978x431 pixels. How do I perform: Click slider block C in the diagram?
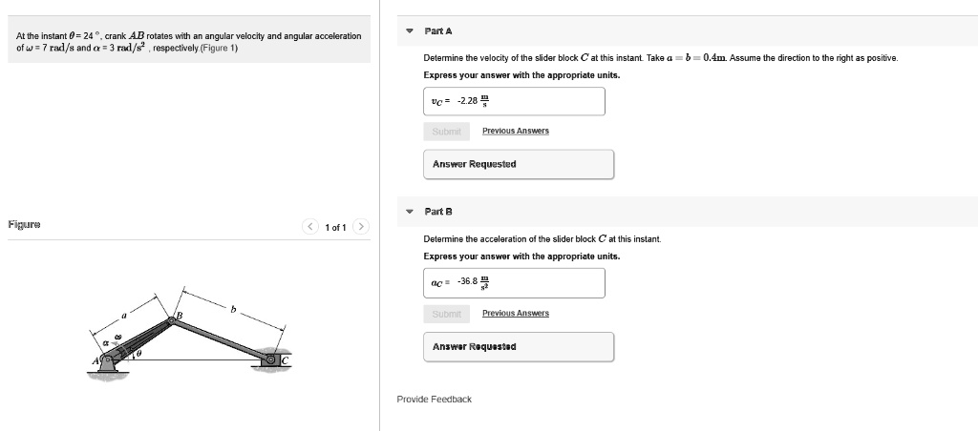click(271, 359)
